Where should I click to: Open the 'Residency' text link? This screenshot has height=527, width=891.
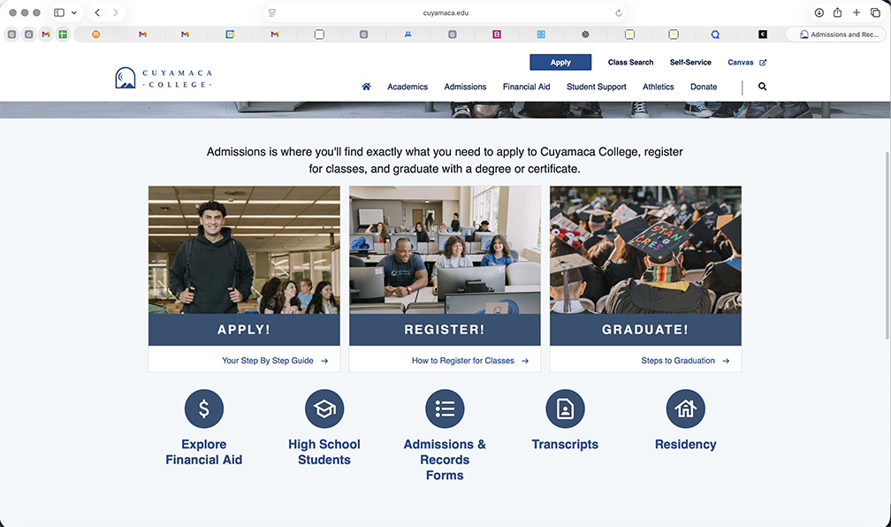coord(686,444)
